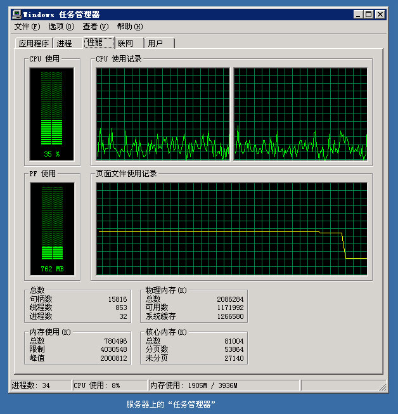Open the 帮助(H) menu
This screenshot has height=414, width=398.
point(130,27)
